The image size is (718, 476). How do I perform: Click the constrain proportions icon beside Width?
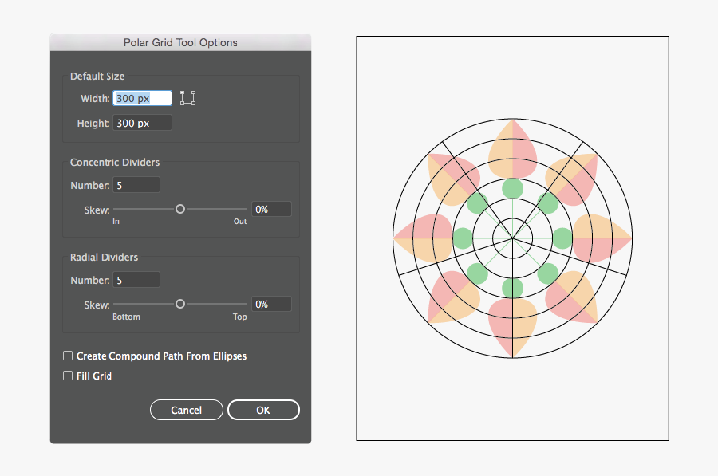[x=187, y=97]
